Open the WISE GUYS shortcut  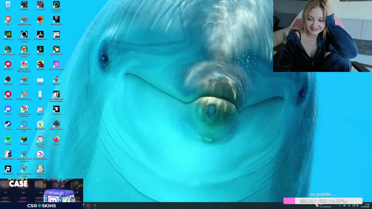(x=56, y=35)
